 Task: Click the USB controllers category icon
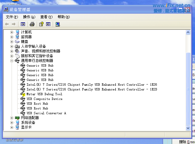[x=17, y=61]
